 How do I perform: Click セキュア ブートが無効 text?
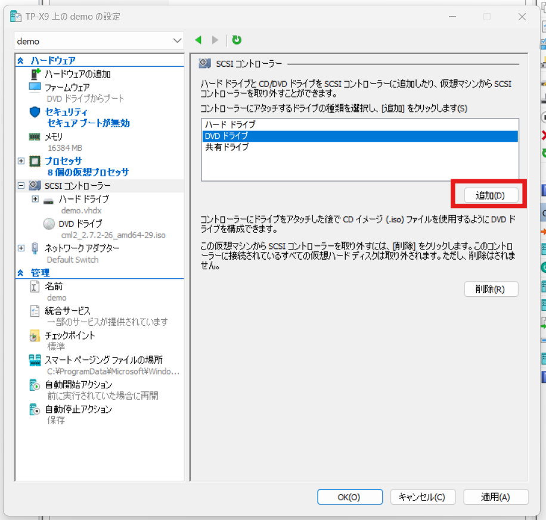click(x=88, y=123)
